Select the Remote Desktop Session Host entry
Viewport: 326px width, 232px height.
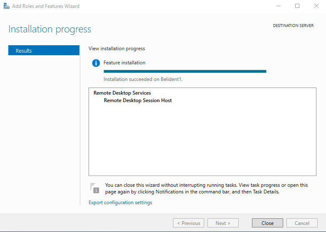(138, 100)
